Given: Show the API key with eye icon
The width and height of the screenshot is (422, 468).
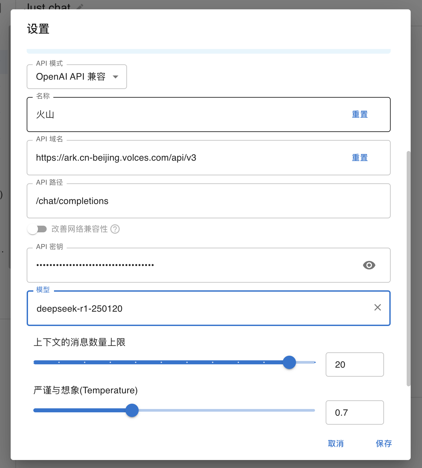Looking at the screenshot, I should tap(369, 265).
